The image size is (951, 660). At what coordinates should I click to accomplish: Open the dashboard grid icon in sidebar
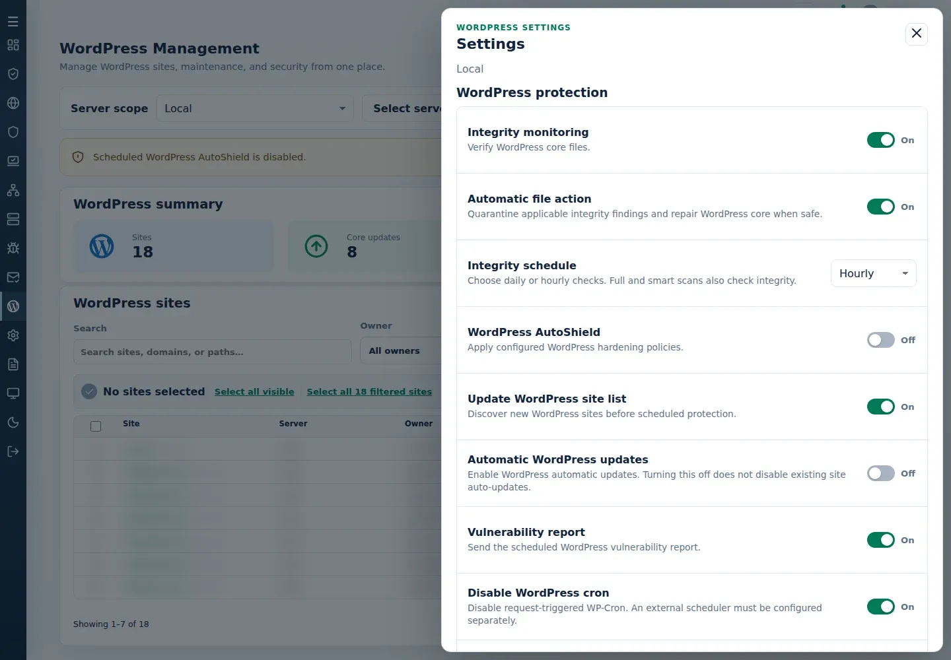(x=13, y=45)
